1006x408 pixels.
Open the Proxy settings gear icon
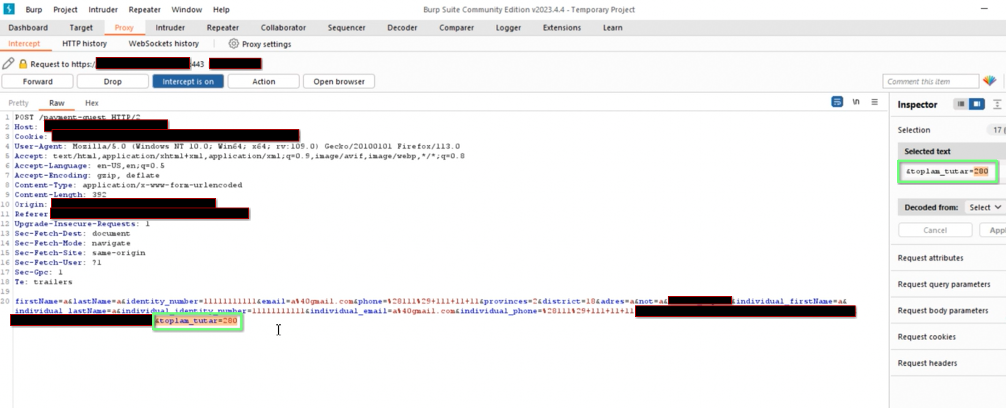click(233, 44)
